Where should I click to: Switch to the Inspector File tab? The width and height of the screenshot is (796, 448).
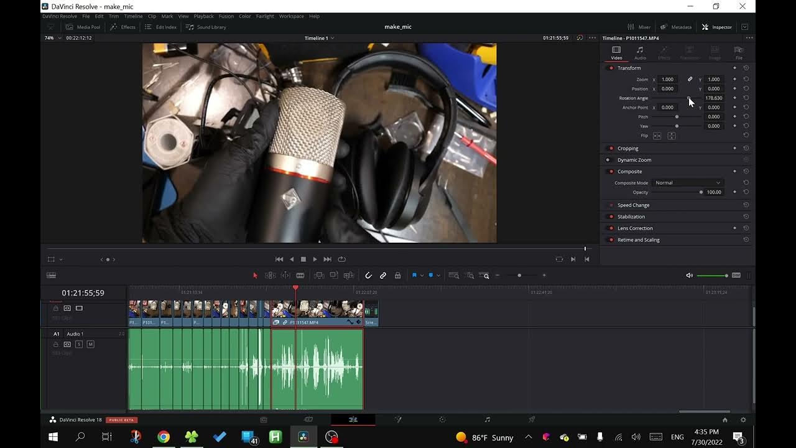pyautogui.click(x=739, y=53)
